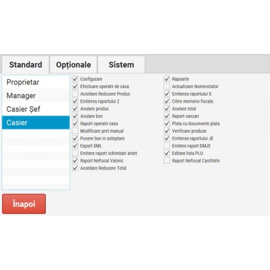Screen dimensions: 270x270
Task: Click the highlighted Casier role
Action: [36, 123]
